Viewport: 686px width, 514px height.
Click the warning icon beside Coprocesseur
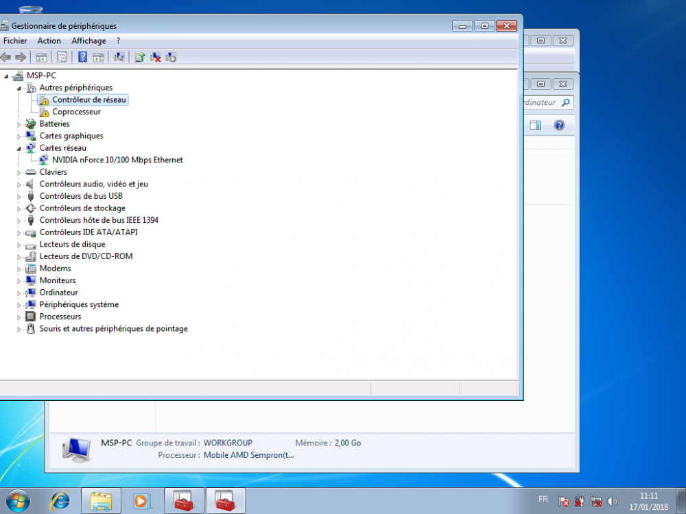(x=44, y=112)
